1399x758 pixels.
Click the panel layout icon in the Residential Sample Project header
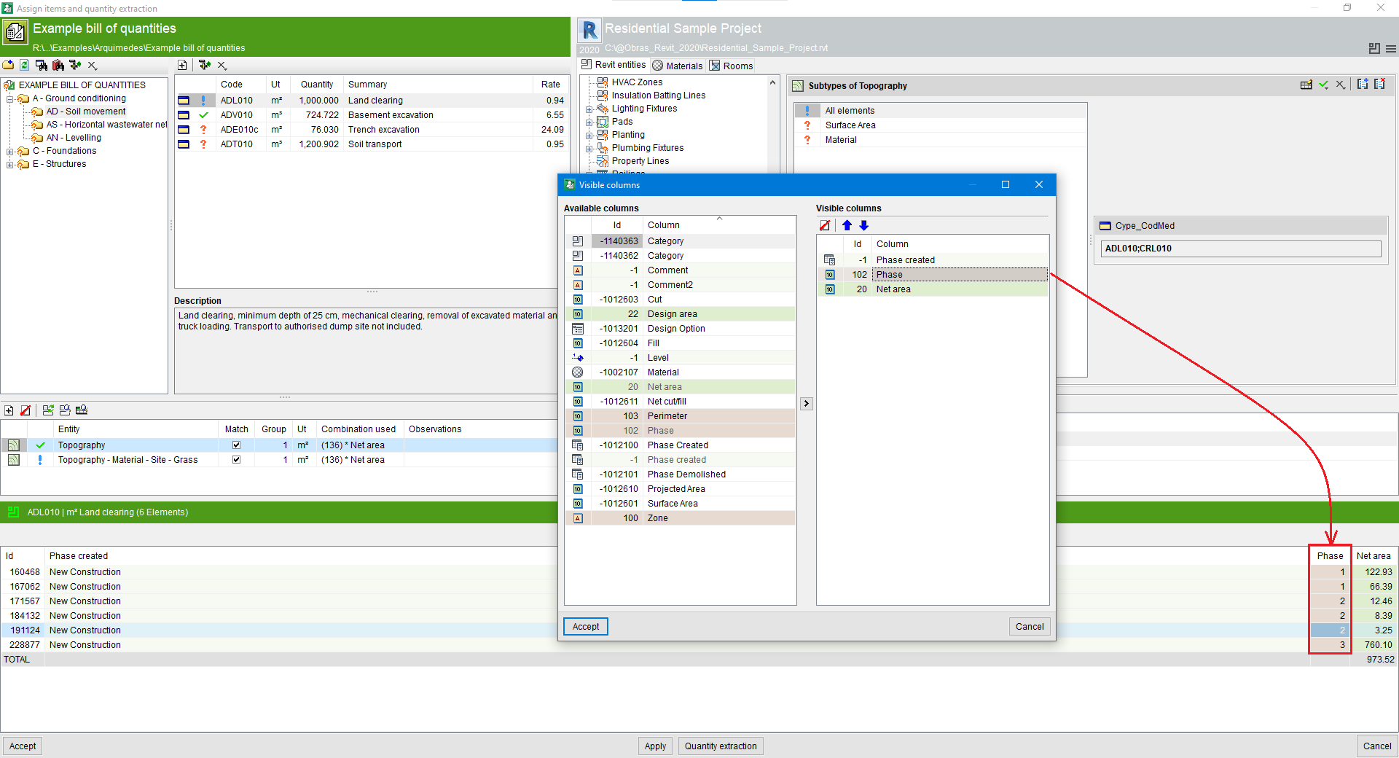coord(1374,49)
